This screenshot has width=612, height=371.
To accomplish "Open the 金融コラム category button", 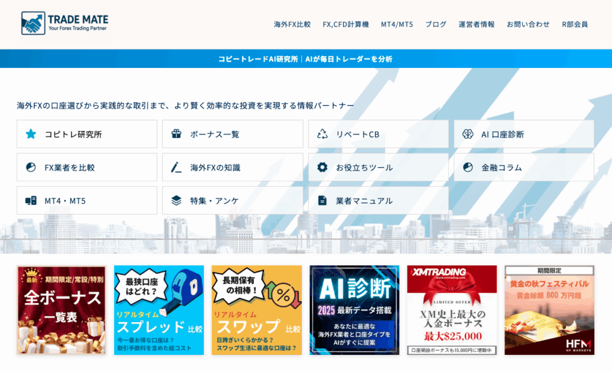I will click(x=524, y=168).
